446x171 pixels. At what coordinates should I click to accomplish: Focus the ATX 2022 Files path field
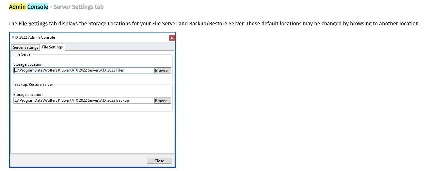pyautogui.click(x=84, y=70)
